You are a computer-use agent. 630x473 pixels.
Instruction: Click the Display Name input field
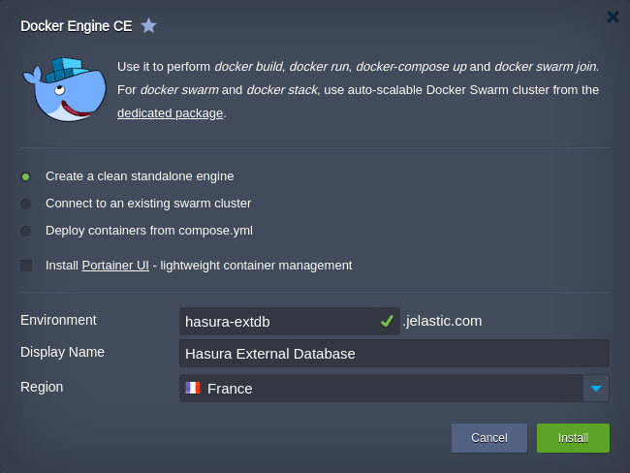(x=394, y=353)
